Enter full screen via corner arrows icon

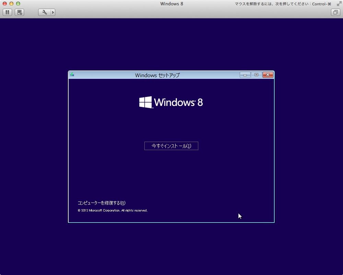click(339, 4)
